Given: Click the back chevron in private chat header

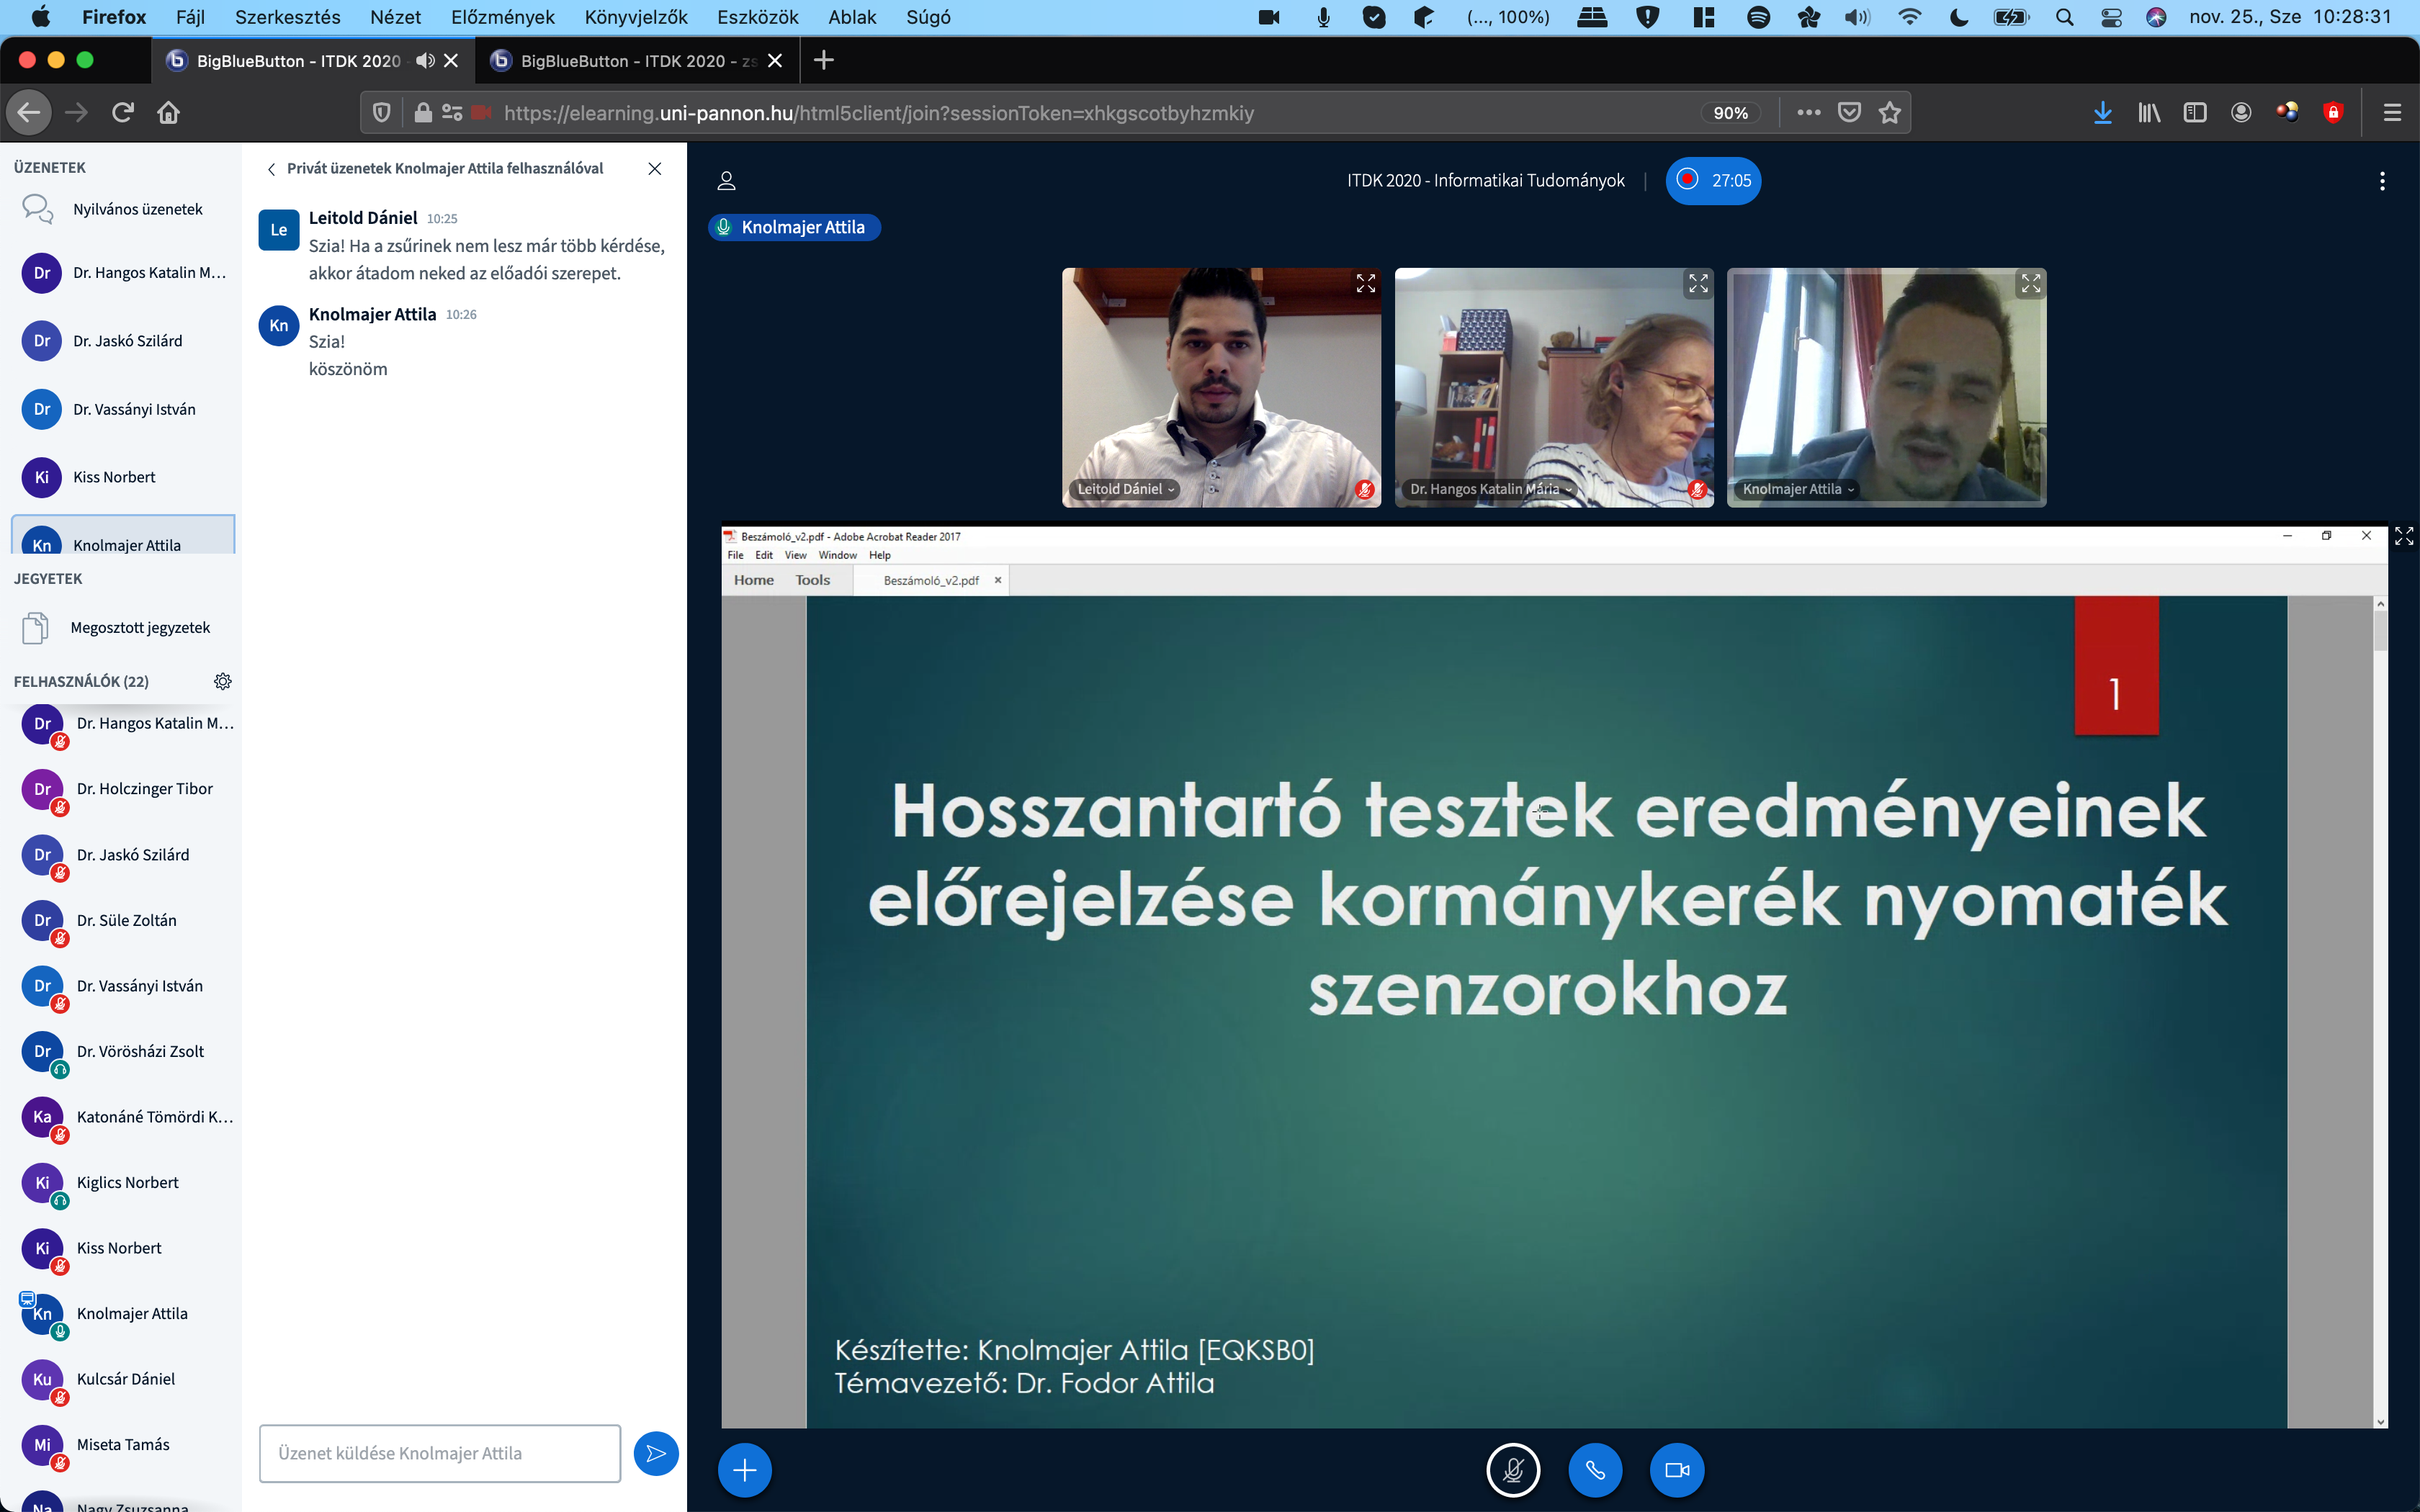Looking at the screenshot, I should [x=271, y=169].
